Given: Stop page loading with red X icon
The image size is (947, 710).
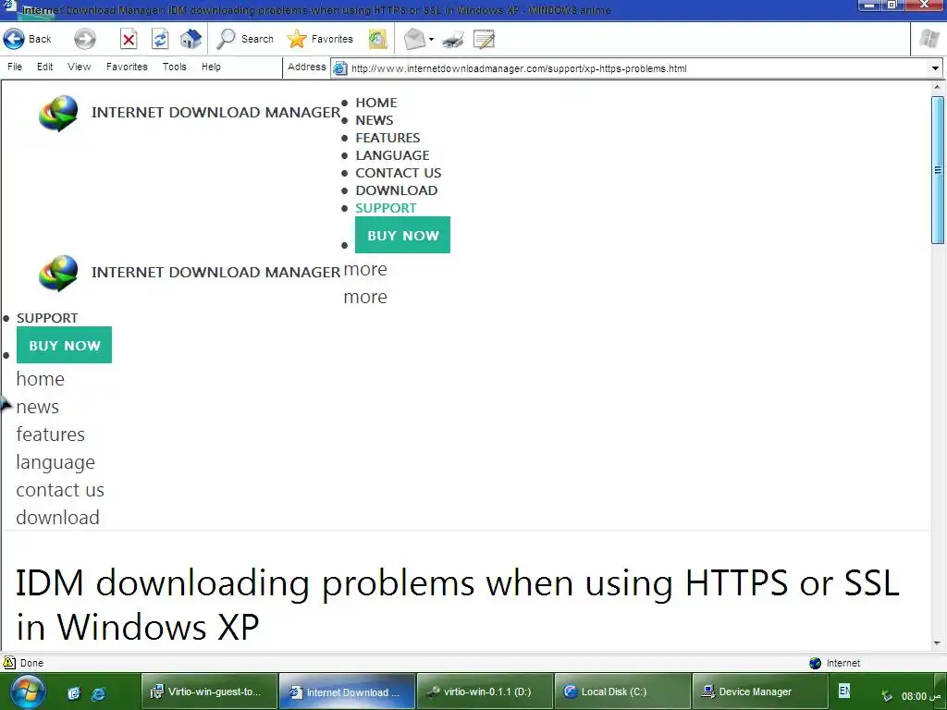Looking at the screenshot, I should pos(128,39).
